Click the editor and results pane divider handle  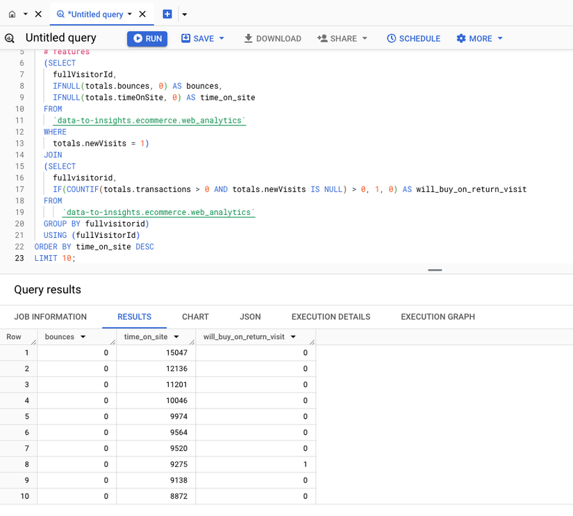[435, 270]
